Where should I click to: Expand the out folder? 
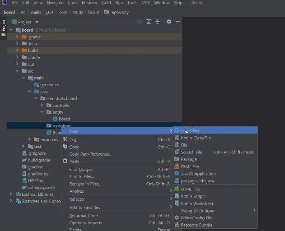pos(17,64)
